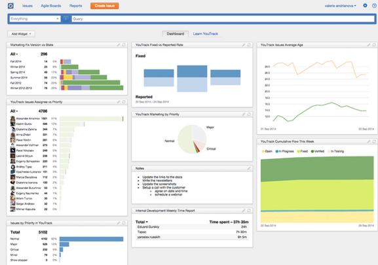Edit the Notes widget with pencil icon
The width and height of the screenshot is (378, 265).
(x=249, y=168)
